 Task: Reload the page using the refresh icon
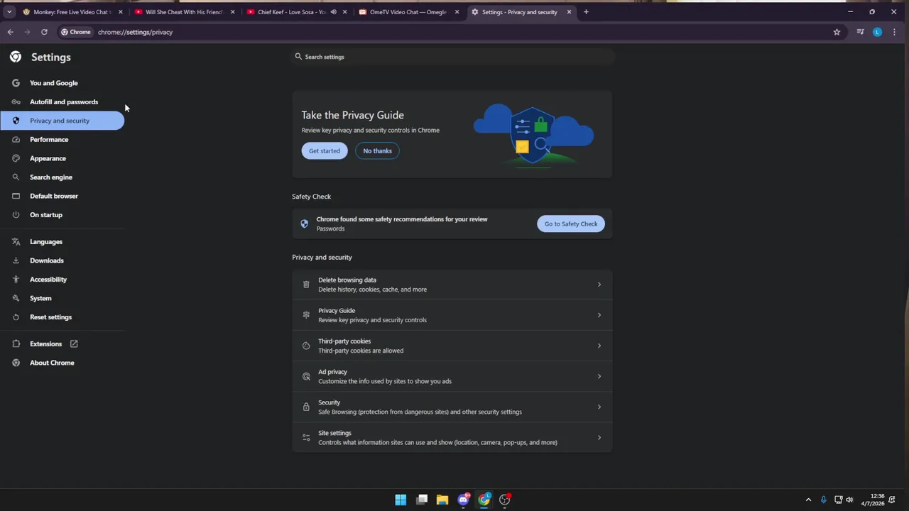point(44,32)
